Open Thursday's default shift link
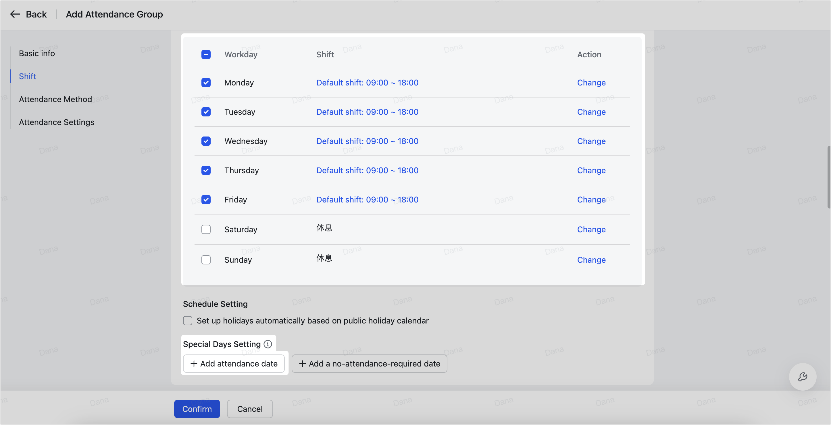 [367, 170]
